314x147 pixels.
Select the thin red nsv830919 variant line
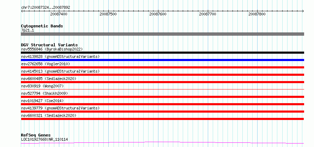point(162,89)
